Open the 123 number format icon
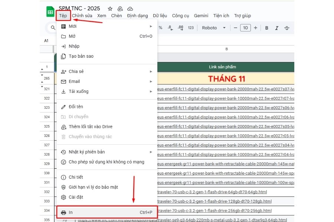Image resolution: width=334 pixels, height=222 pixels. (x=190, y=28)
